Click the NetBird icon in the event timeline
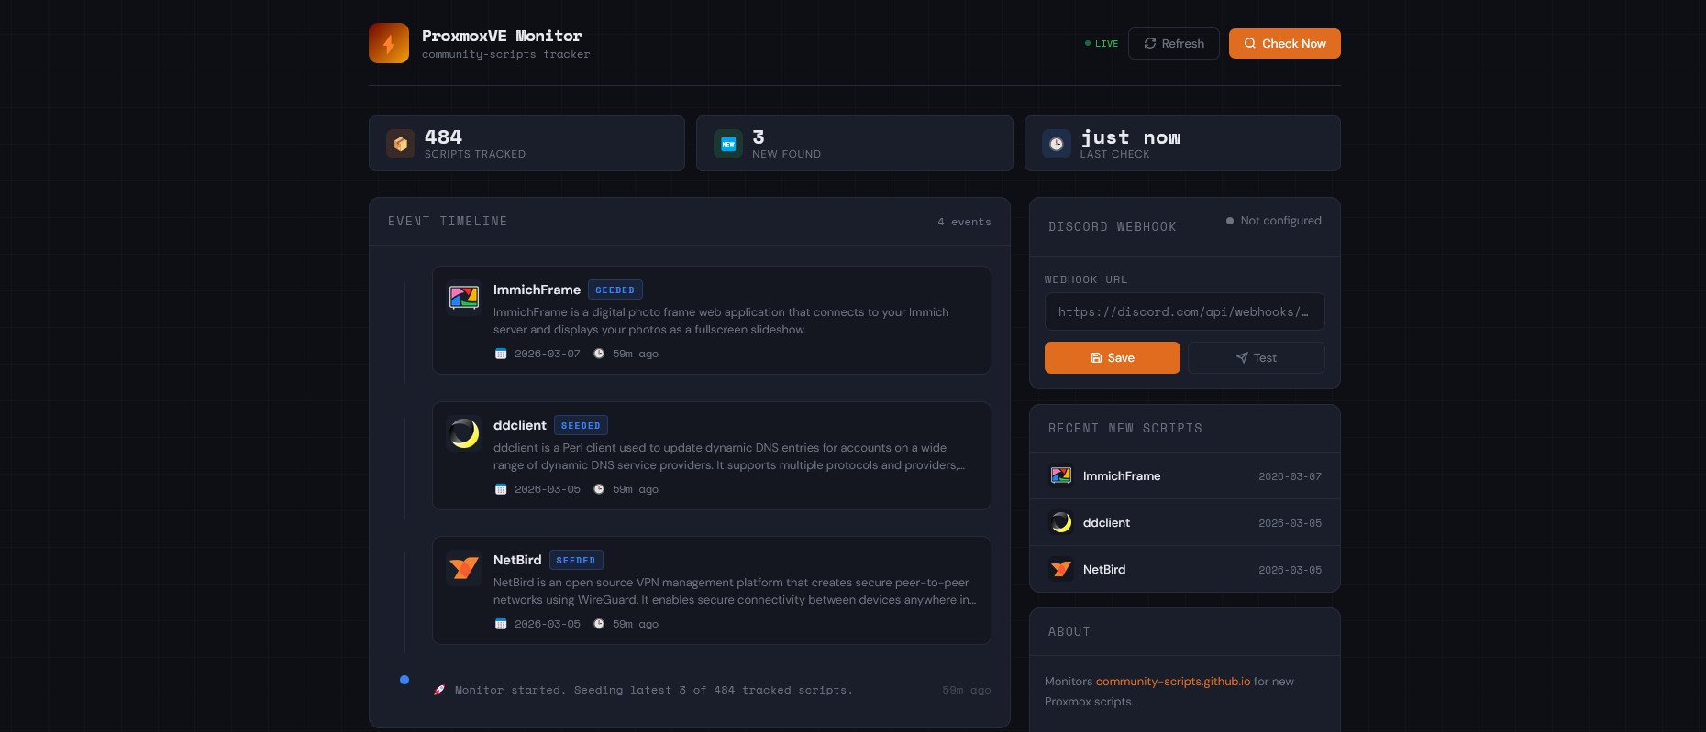Screen dimensions: 1706x732 [x=464, y=567]
